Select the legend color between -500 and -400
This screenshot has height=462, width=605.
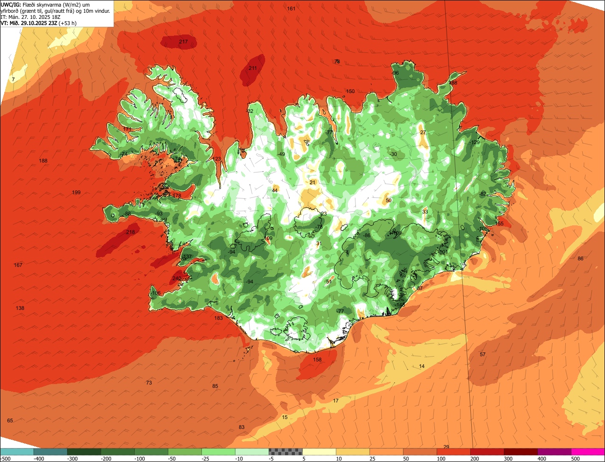click(17, 452)
